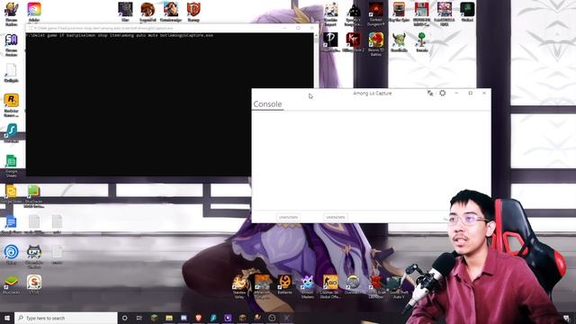576x324 pixels.
Task: Open the horned skull creature desktop shortcut
Action: [399, 42]
